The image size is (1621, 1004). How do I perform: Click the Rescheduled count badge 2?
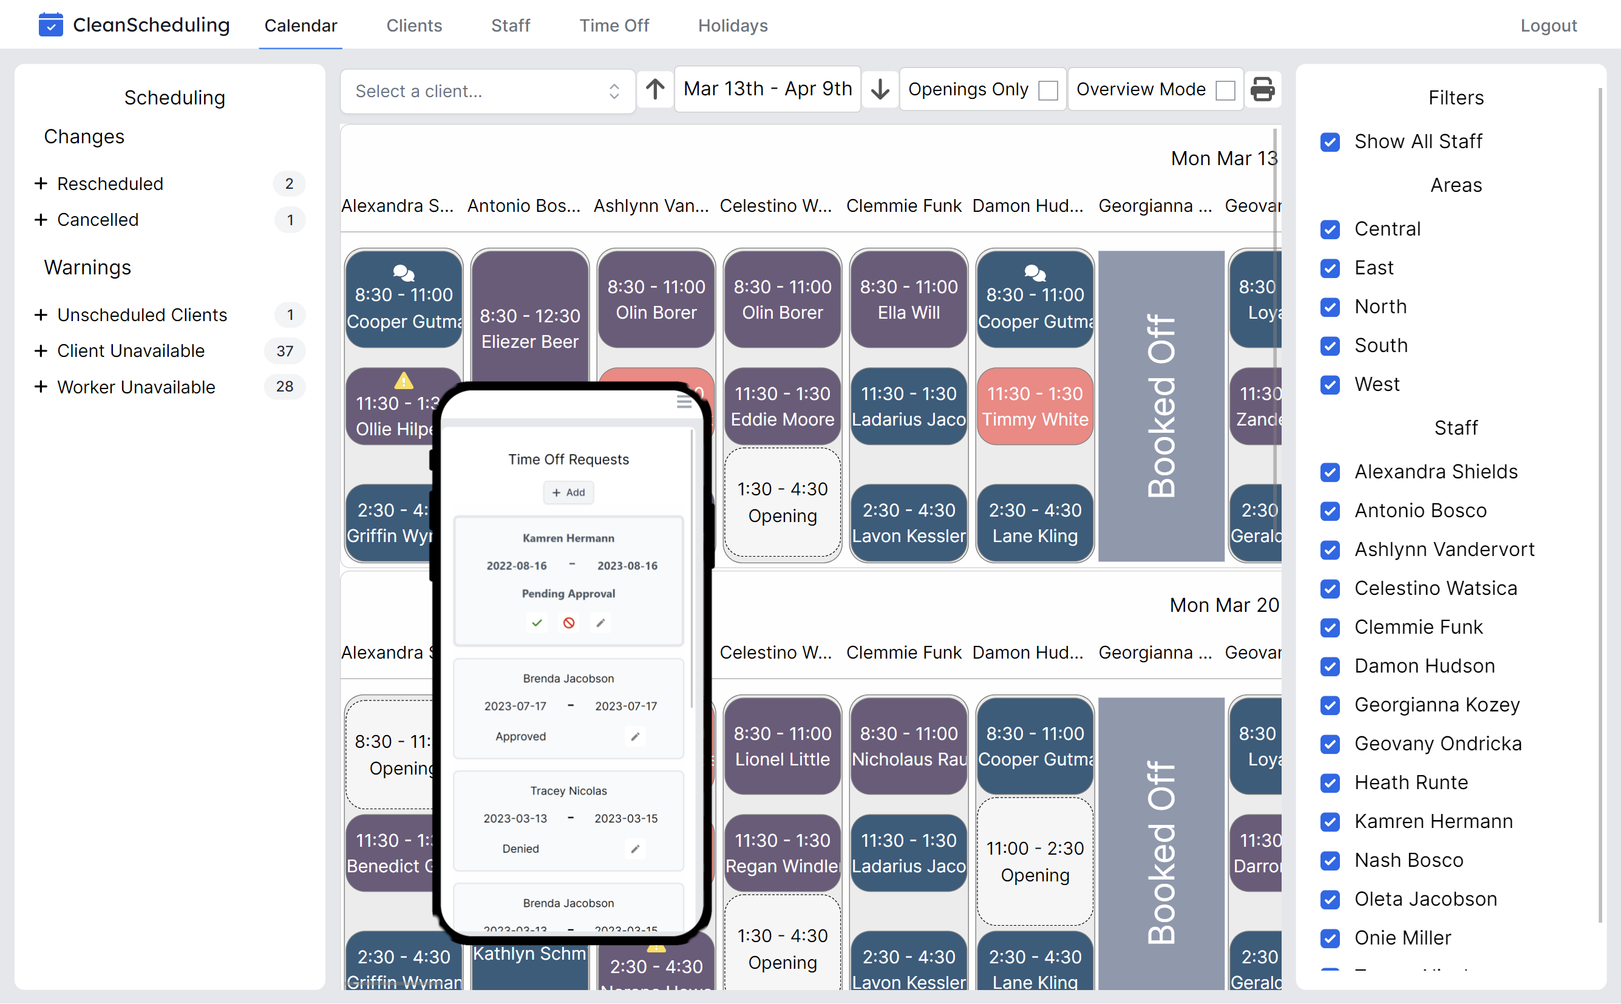coord(289,184)
